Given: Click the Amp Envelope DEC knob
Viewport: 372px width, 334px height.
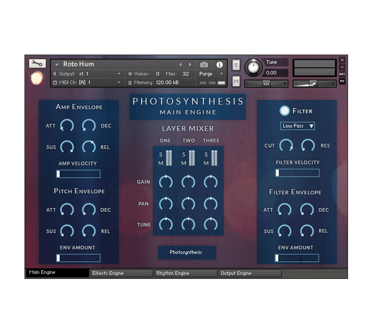Looking at the screenshot, I should point(89,125).
